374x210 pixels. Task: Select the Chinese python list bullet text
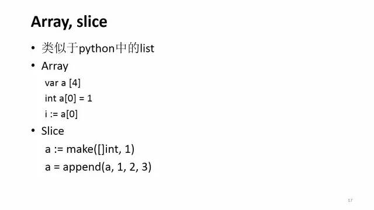coord(98,48)
